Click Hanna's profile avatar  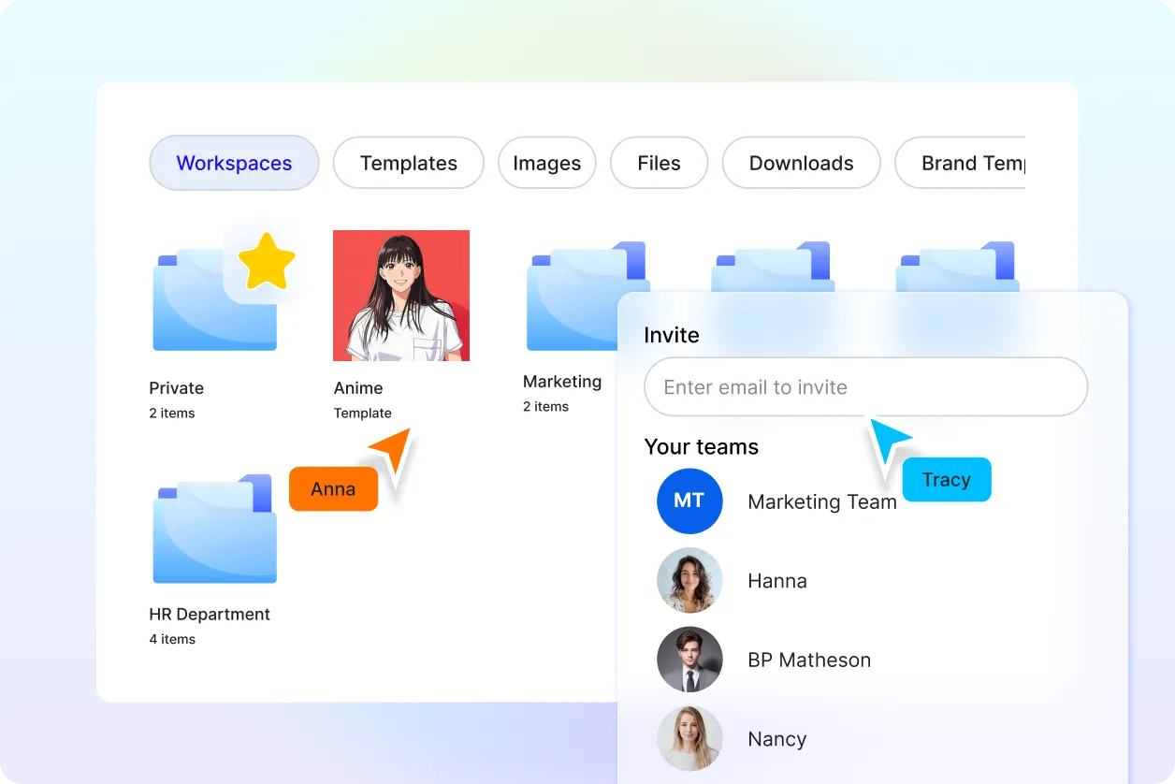(x=689, y=580)
